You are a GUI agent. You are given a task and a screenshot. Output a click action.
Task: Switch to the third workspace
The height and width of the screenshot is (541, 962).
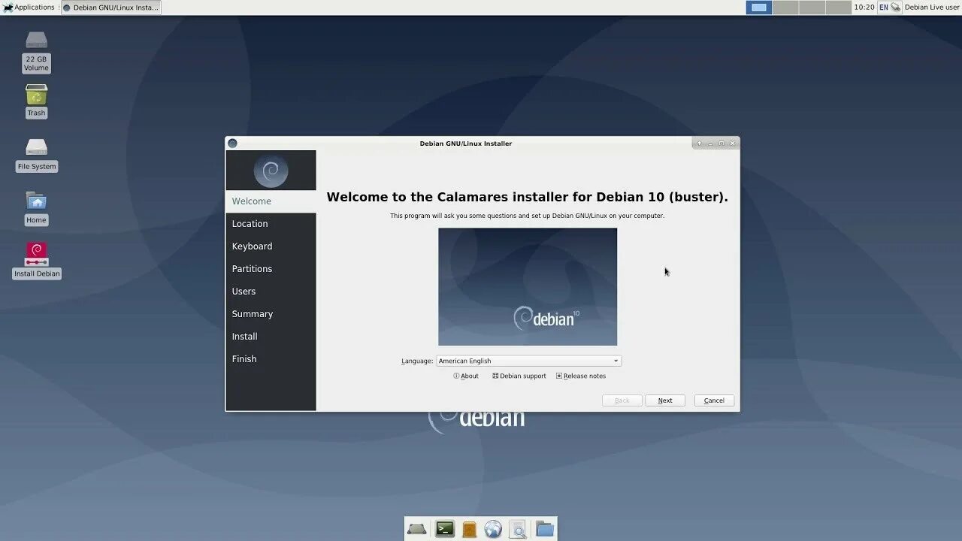pos(812,8)
